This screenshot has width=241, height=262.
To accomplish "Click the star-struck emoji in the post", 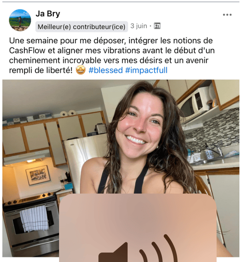I will 81,70.
